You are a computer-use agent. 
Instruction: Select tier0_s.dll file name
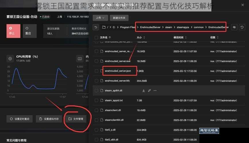(110, 130)
